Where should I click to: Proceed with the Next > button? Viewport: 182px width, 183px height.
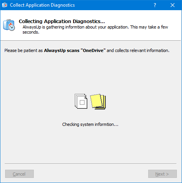162,174
